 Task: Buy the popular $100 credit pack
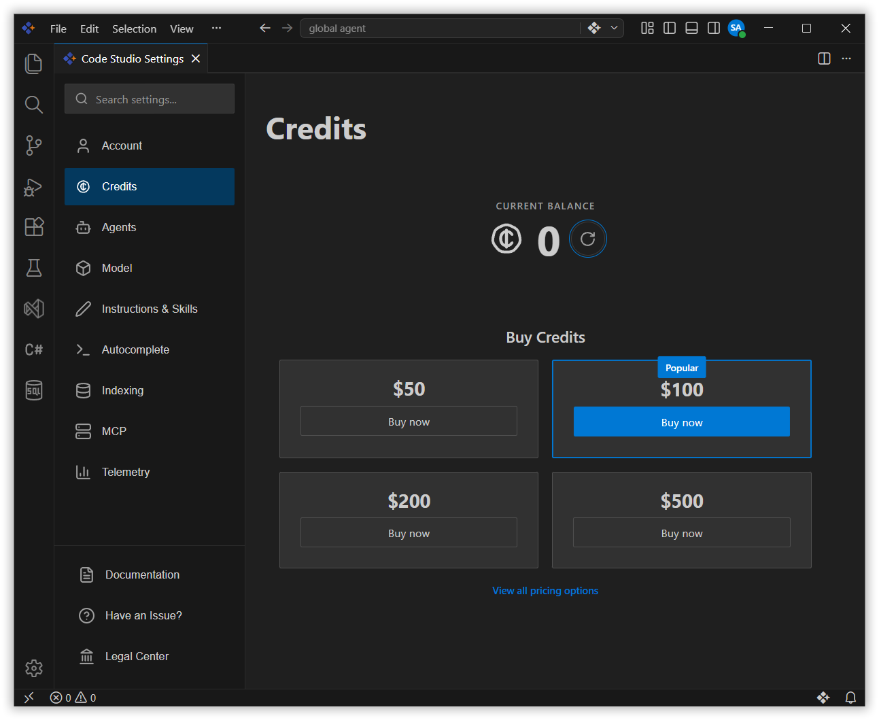pyautogui.click(x=682, y=422)
